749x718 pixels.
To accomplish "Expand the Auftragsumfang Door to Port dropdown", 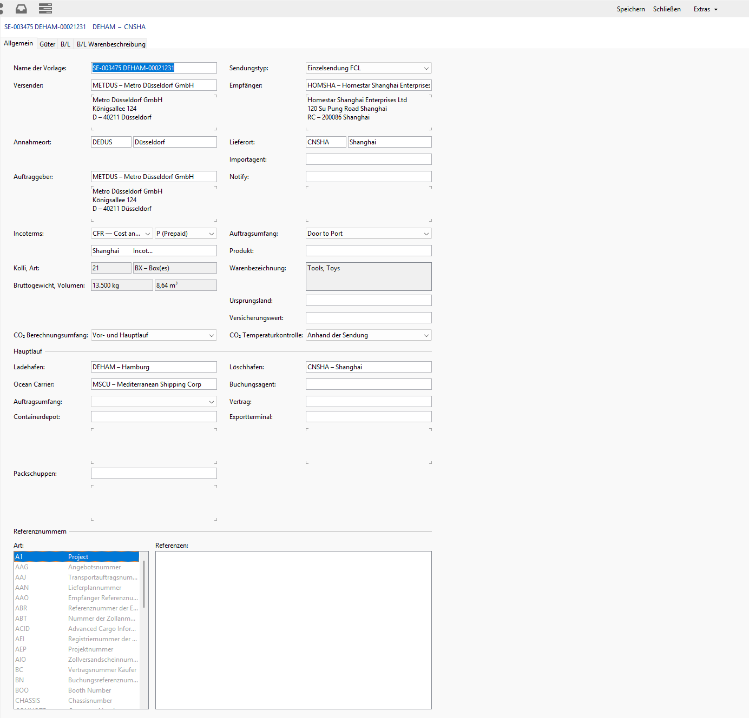I will click(x=426, y=234).
